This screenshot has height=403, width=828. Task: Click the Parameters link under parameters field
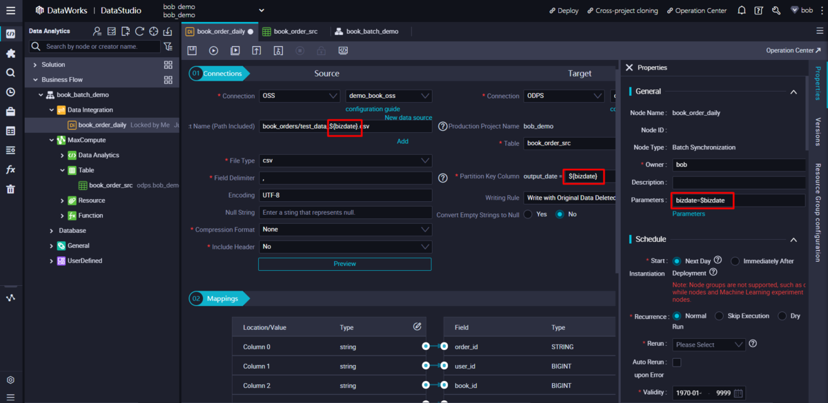(689, 214)
